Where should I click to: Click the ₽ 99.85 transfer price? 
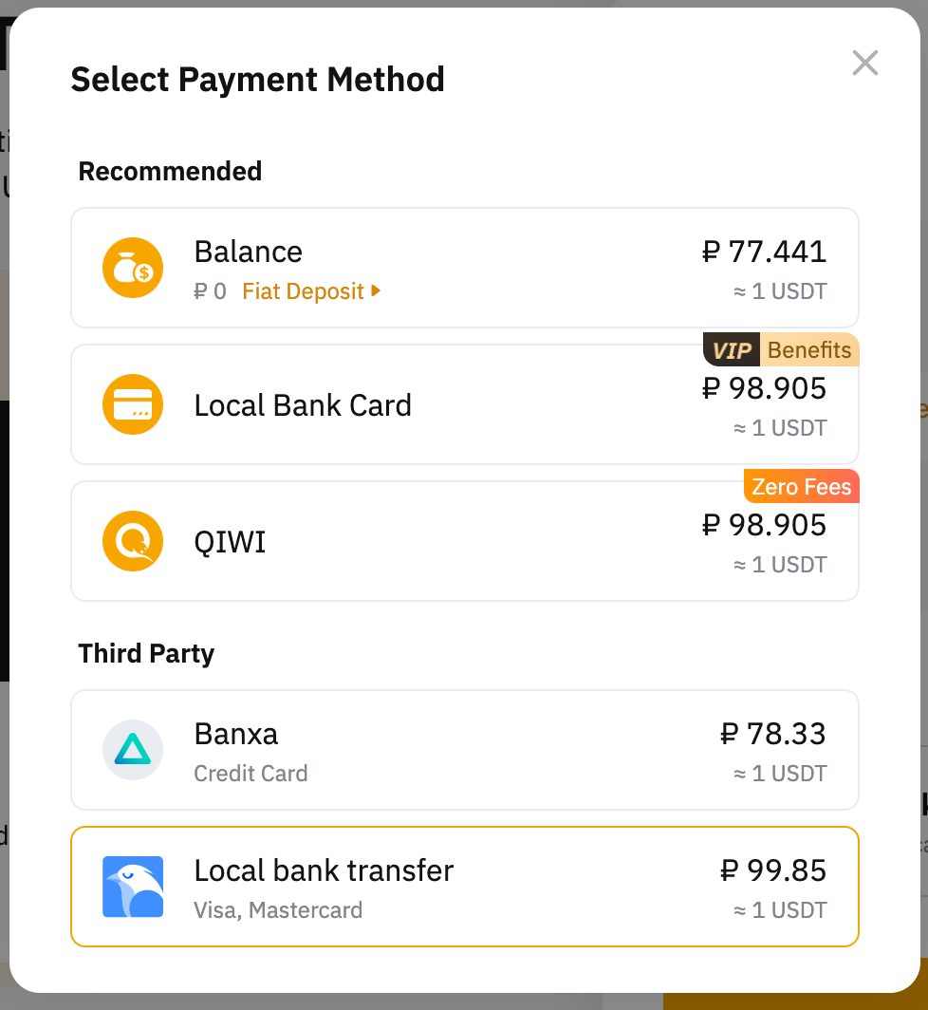tap(772, 870)
